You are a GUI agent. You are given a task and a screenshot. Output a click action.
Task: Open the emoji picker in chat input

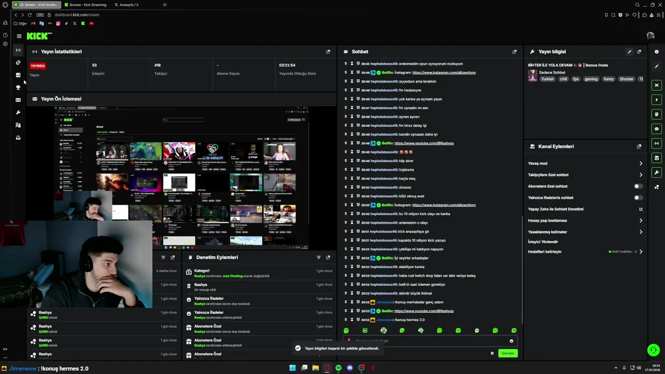pyautogui.click(x=511, y=341)
